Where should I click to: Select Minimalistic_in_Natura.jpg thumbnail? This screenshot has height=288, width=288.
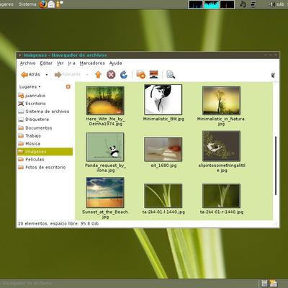[221, 101]
